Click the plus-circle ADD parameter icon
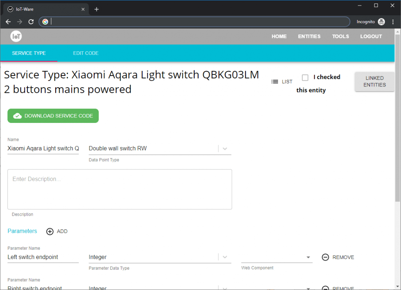 point(50,231)
